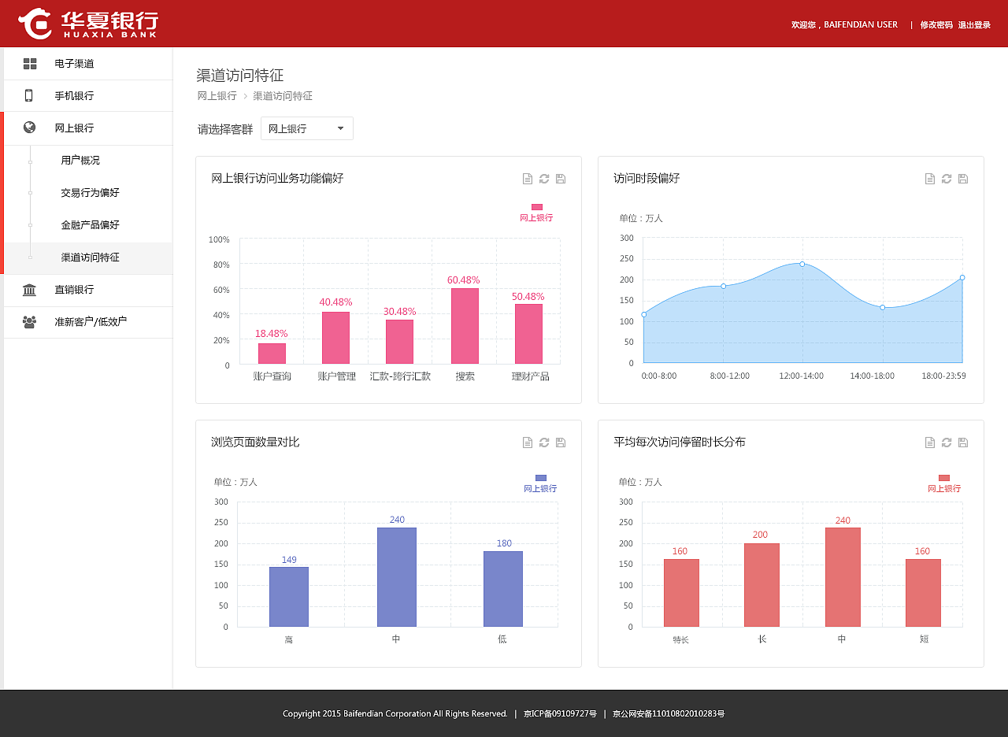Select 交易行为偏好 submenu item
The height and width of the screenshot is (737, 1008).
(90, 193)
